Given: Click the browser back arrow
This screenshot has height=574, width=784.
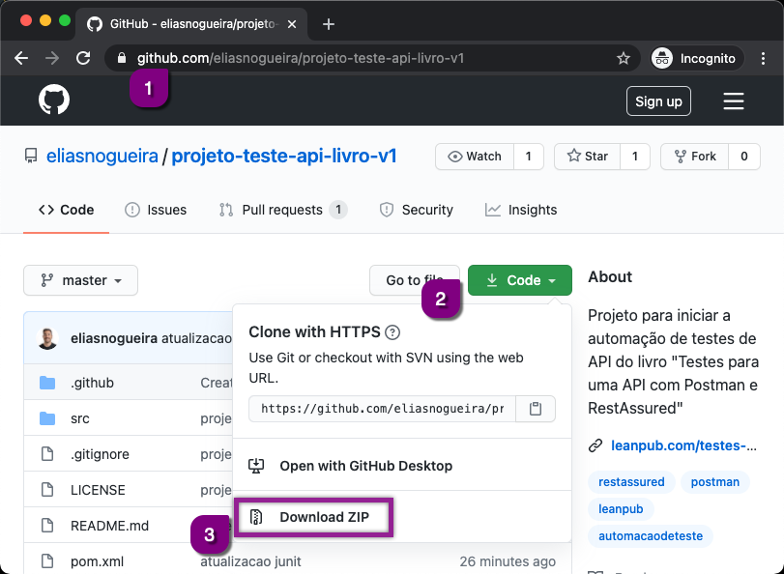Looking at the screenshot, I should pos(21,58).
